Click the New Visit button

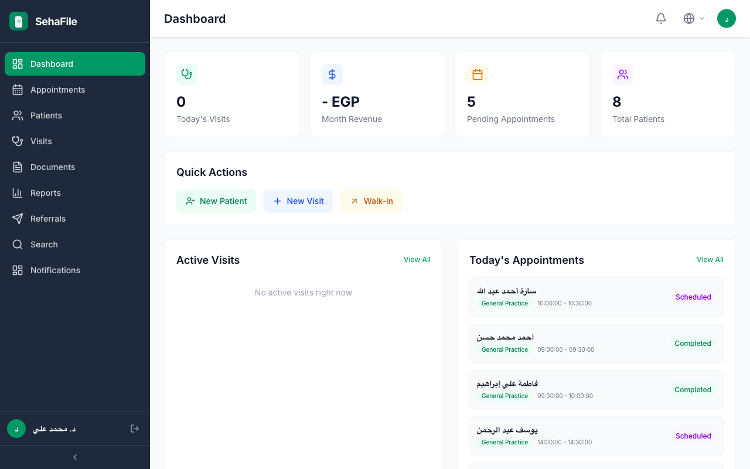[x=298, y=201]
